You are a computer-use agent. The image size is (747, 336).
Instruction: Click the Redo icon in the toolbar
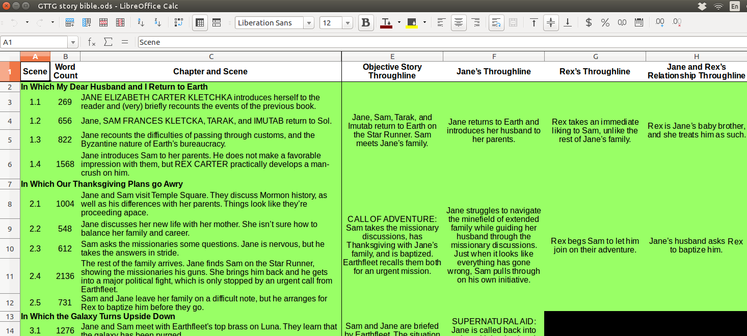pos(40,23)
